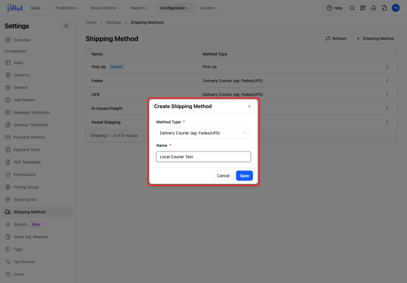
Task: Open row actions for Fedex
Action: click(x=387, y=81)
